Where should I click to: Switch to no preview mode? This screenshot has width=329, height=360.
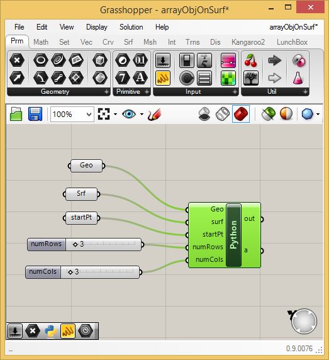click(204, 114)
